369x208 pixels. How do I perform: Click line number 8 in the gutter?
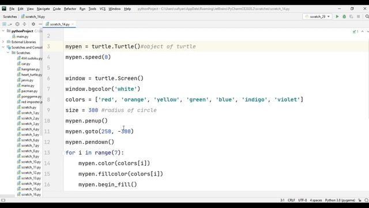click(x=48, y=99)
